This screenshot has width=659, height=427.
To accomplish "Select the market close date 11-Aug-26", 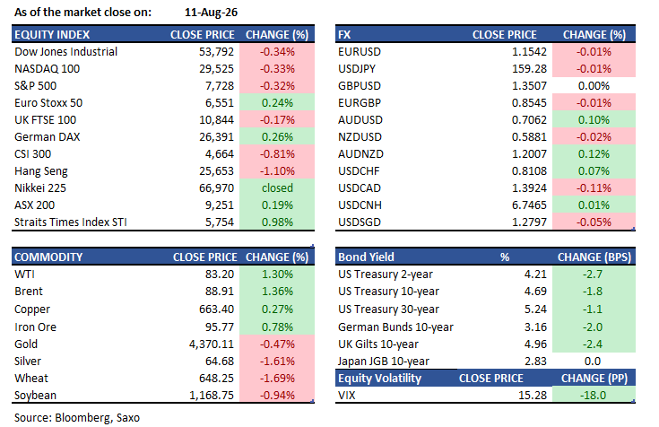I will (x=211, y=13).
